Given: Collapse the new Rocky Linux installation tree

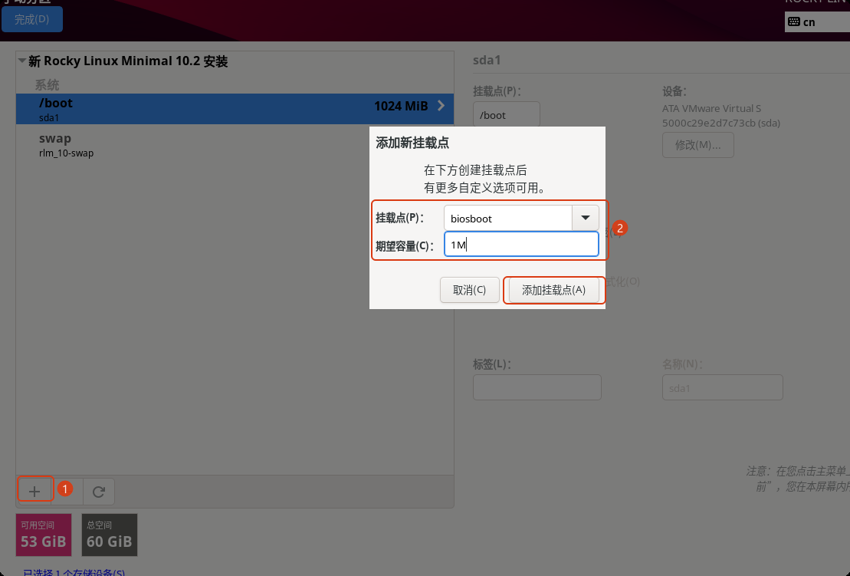Looking at the screenshot, I should (x=22, y=61).
